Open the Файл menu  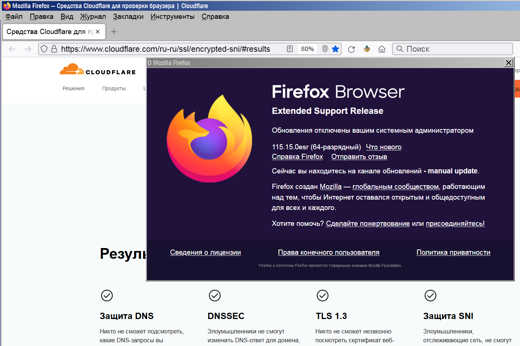[x=14, y=17]
